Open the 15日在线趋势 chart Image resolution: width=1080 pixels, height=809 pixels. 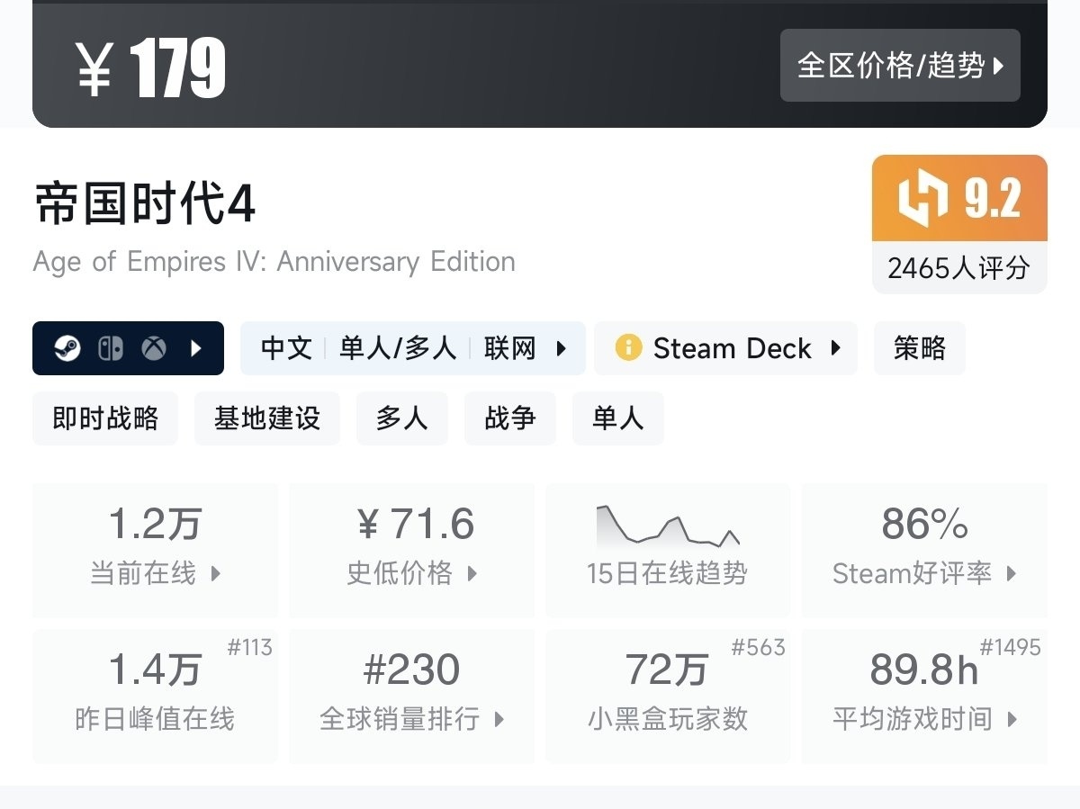pyautogui.click(x=667, y=550)
